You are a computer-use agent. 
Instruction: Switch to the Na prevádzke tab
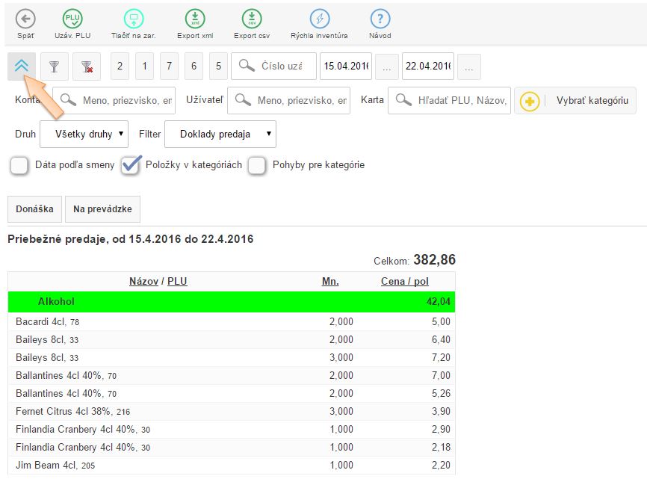click(102, 209)
